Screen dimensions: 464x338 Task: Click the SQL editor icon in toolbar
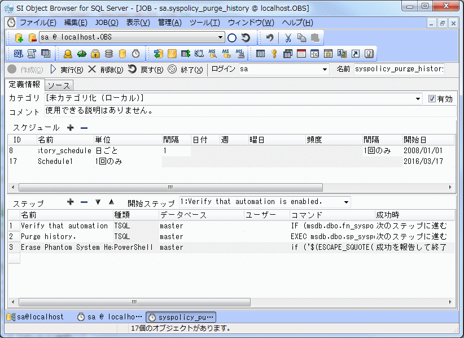pos(18,54)
